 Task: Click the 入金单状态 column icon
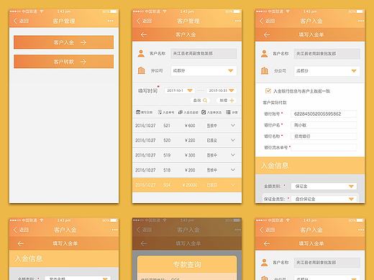(x=204, y=112)
